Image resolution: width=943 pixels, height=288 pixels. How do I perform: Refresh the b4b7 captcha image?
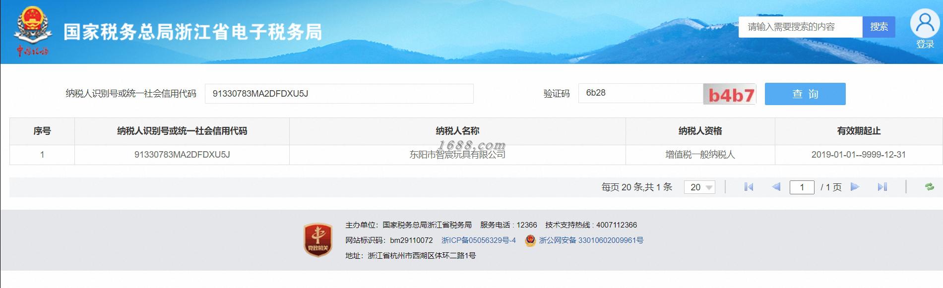(729, 94)
